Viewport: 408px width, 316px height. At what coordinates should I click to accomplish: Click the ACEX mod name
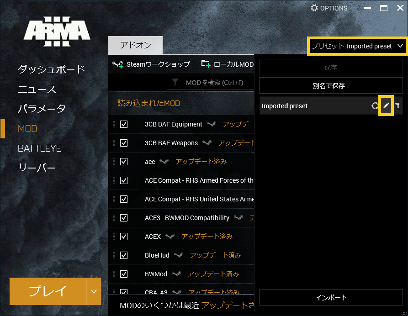pos(153,237)
